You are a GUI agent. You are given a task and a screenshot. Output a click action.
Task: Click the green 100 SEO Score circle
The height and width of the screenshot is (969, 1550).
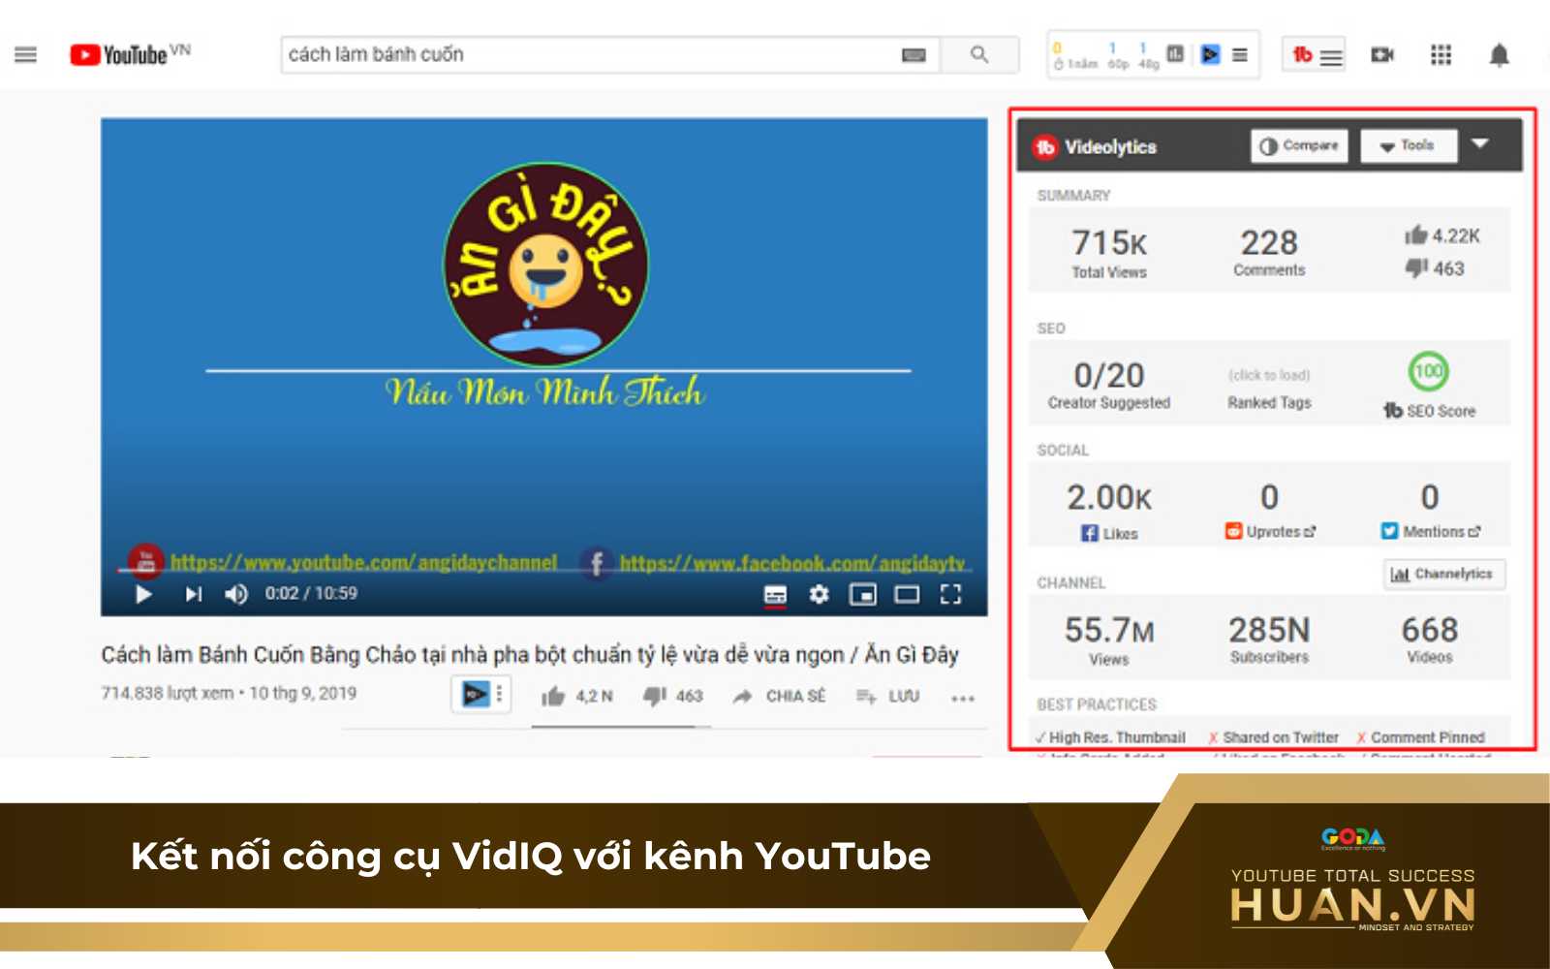(1428, 371)
